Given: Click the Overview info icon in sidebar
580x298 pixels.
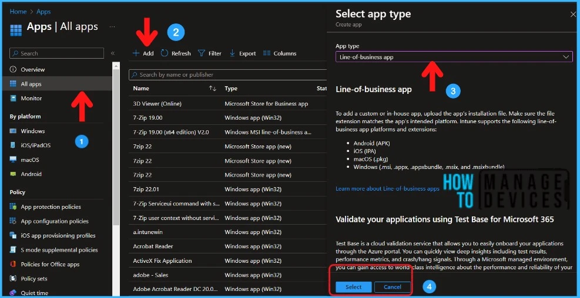Looking at the screenshot, I should pyautogui.click(x=13, y=69).
